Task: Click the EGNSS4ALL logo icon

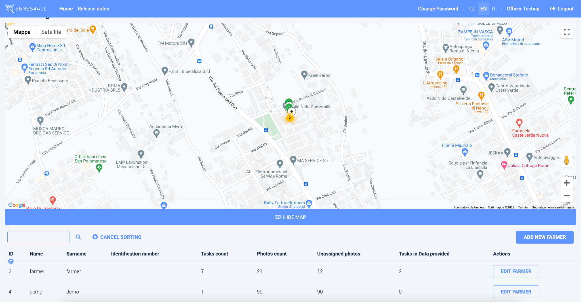Action: (x=10, y=9)
